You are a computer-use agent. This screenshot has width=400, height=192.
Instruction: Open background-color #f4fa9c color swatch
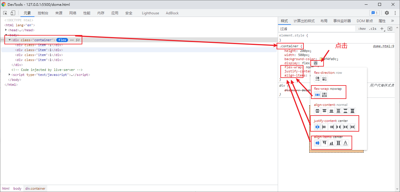321,59
